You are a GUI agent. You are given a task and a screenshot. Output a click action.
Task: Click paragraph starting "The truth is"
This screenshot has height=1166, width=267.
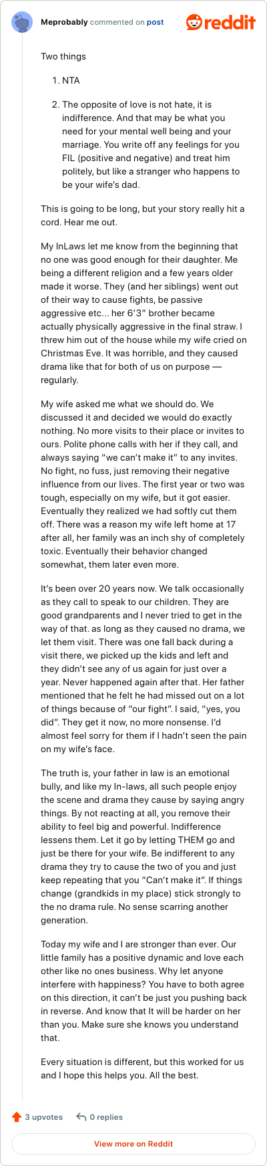click(x=144, y=846)
